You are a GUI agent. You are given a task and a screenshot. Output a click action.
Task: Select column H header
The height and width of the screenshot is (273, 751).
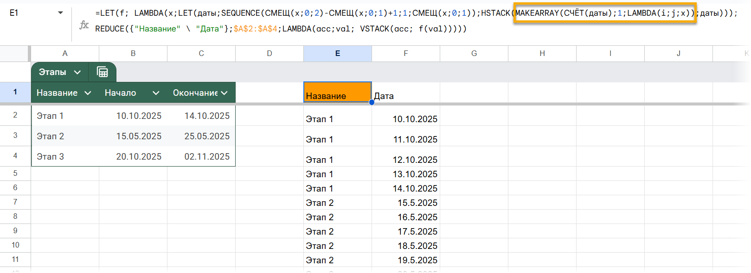542,54
